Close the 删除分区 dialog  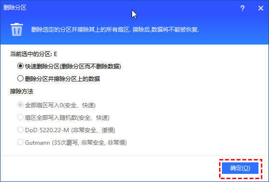coord(261,8)
